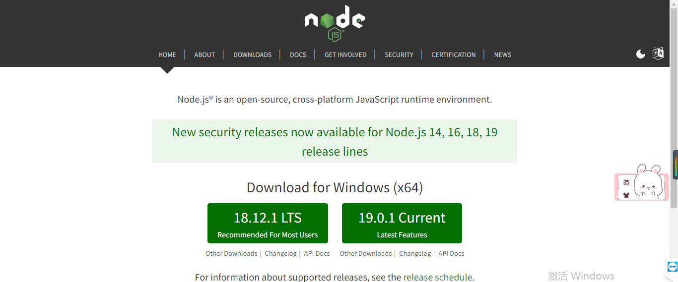Visit the CERTIFICATION page
This screenshot has height=282, width=678.
coord(454,55)
